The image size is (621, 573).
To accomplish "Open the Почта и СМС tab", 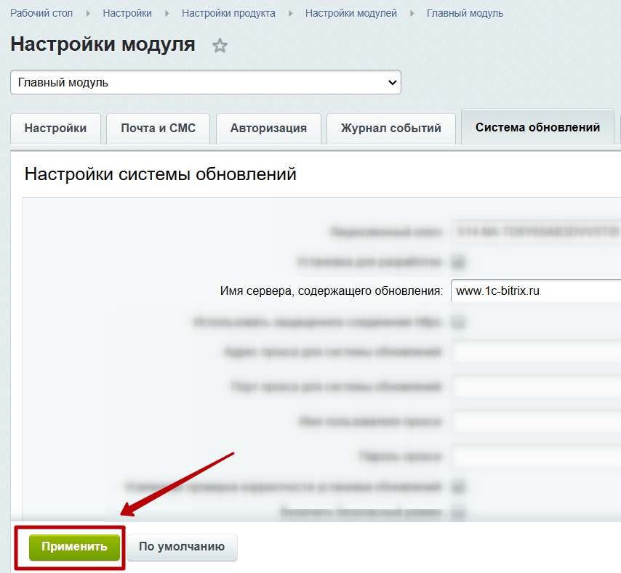I will (x=158, y=129).
